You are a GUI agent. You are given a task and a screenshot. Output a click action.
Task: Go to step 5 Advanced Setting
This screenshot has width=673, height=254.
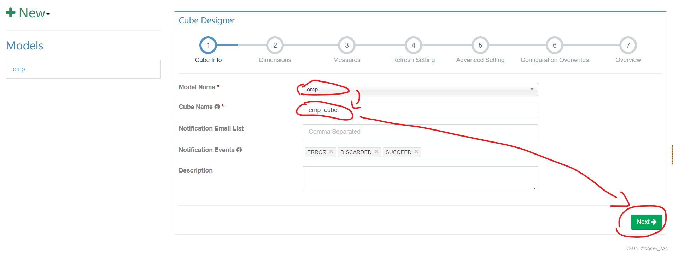click(x=480, y=45)
